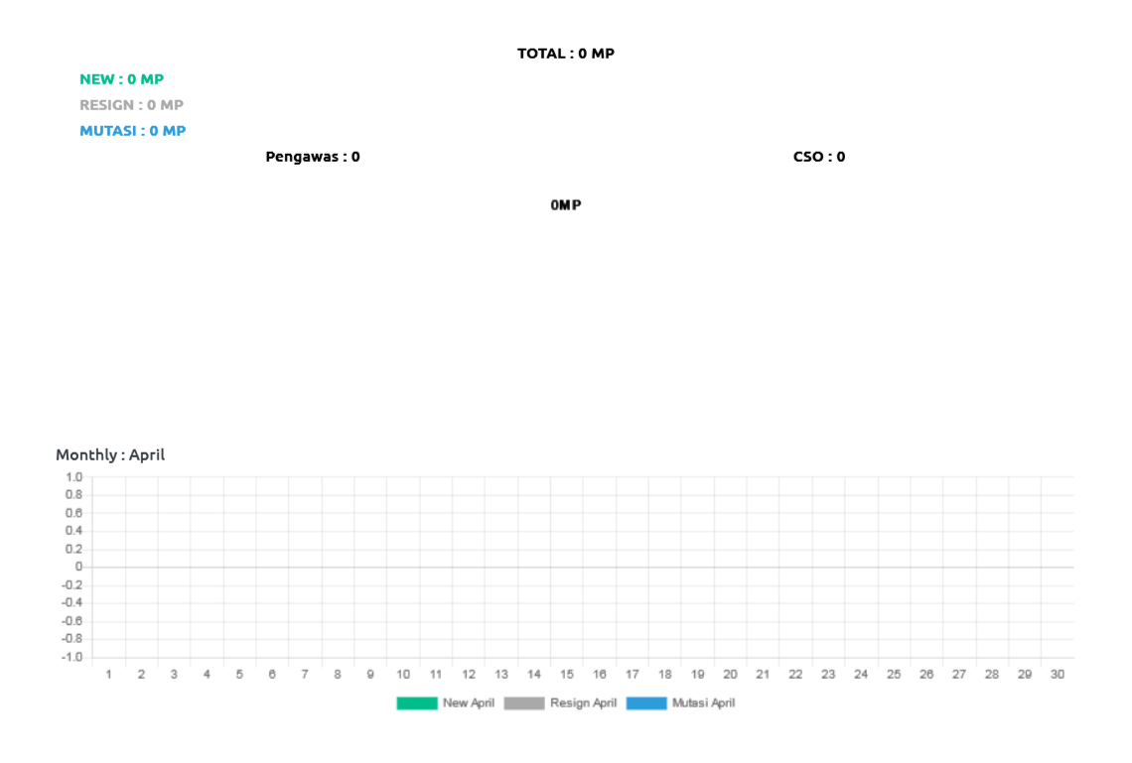1132x763 pixels.
Task: Toggle the New April legend swatch
Action: (417, 703)
